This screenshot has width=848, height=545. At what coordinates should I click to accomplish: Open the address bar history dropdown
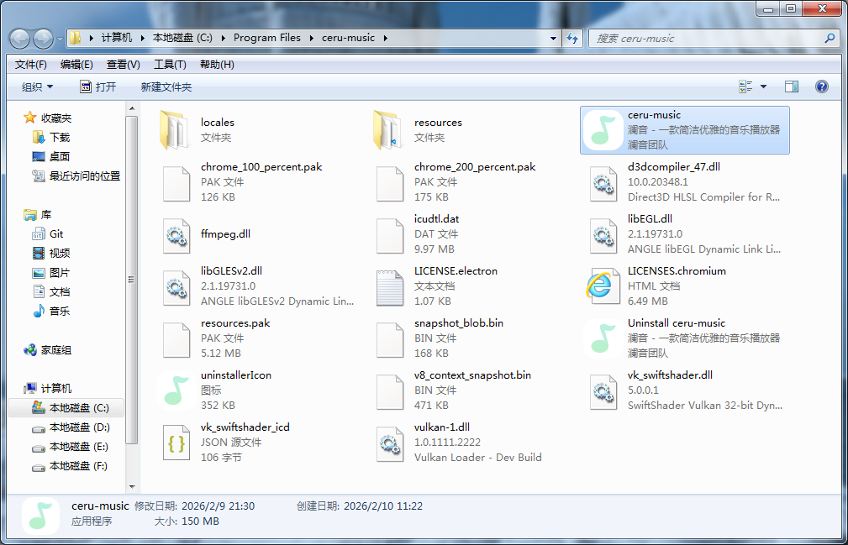click(553, 38)
